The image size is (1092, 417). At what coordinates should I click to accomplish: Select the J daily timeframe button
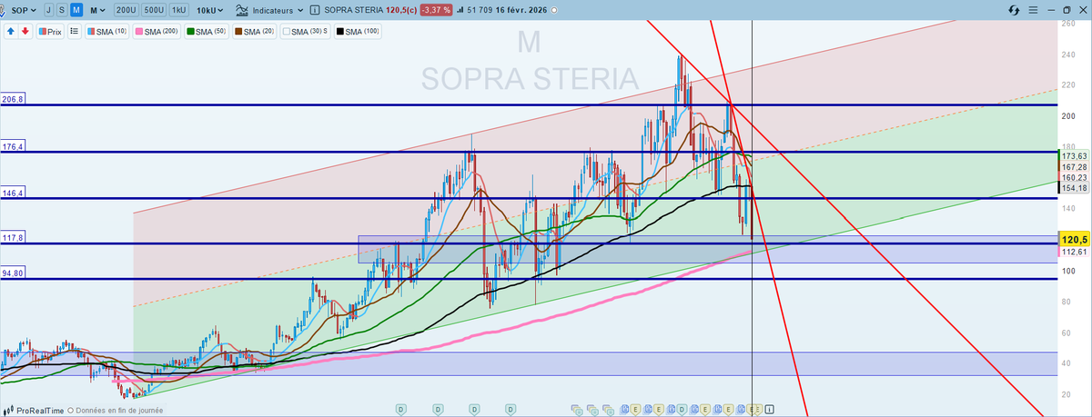(47, 10)
